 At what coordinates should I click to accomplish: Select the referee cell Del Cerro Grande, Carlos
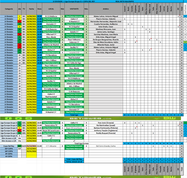point(106,146)
